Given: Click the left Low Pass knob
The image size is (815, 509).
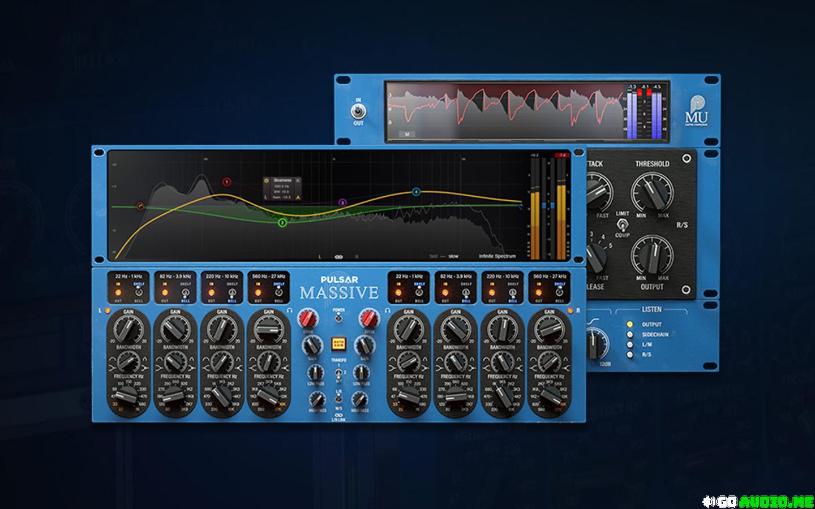Looking at the screenshot, I should [315, 372].
